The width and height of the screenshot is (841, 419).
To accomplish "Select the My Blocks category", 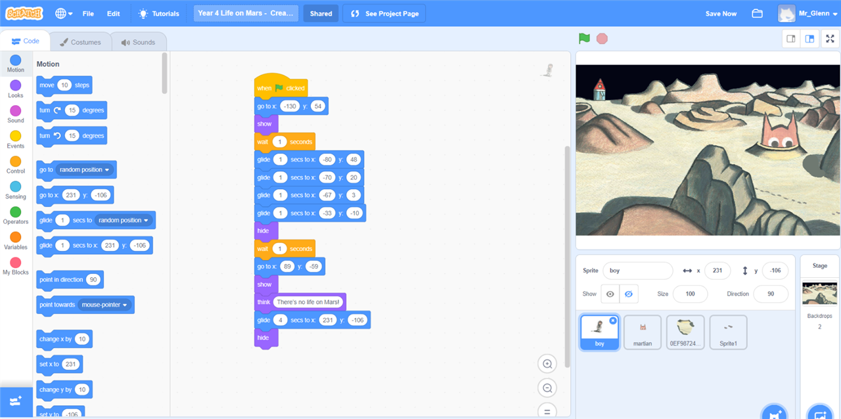I will [x=16, y=266].
